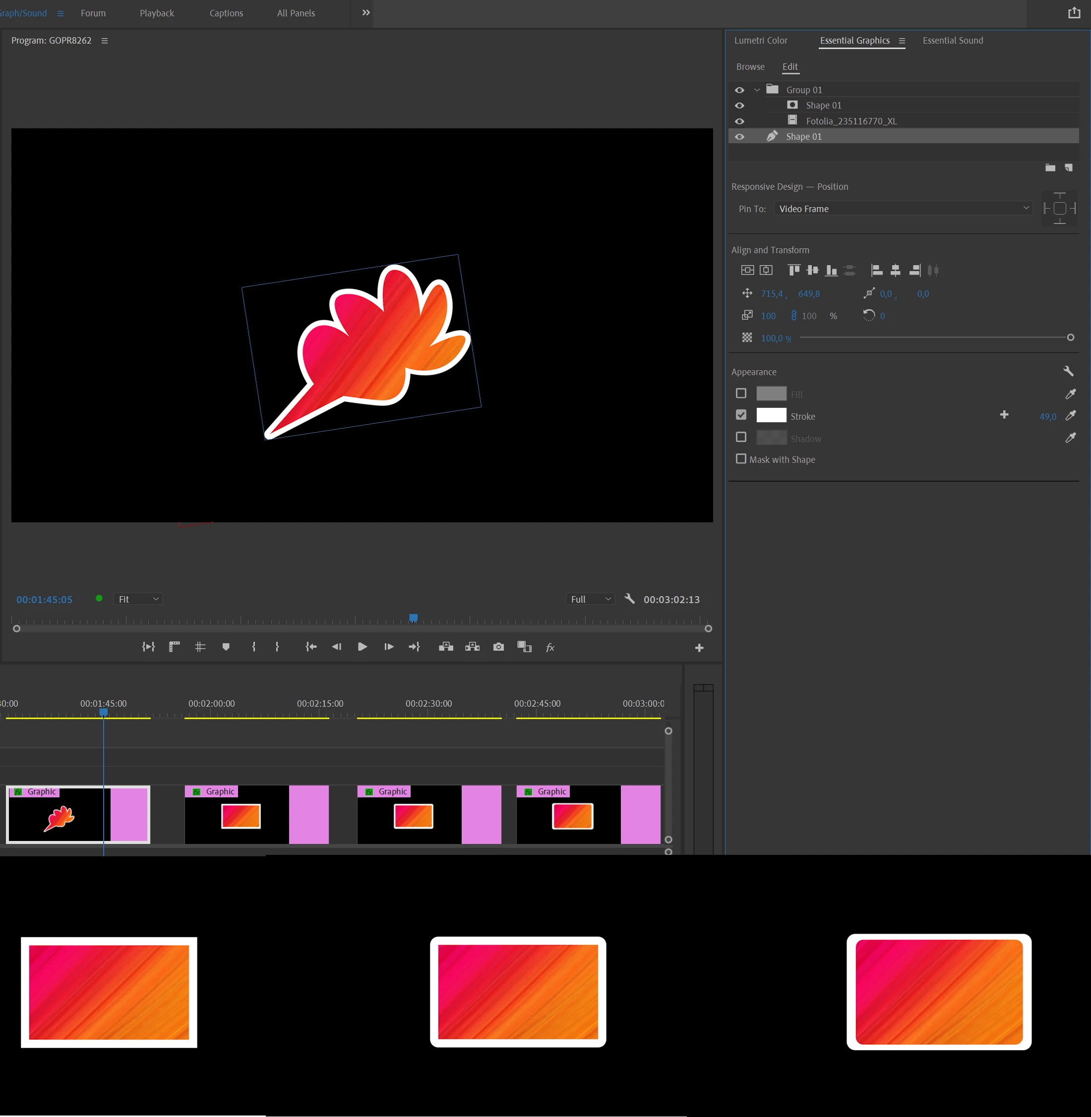Enable Mask with Shape checkbox
1091x1117 pixels.
(x=741, y=459)
